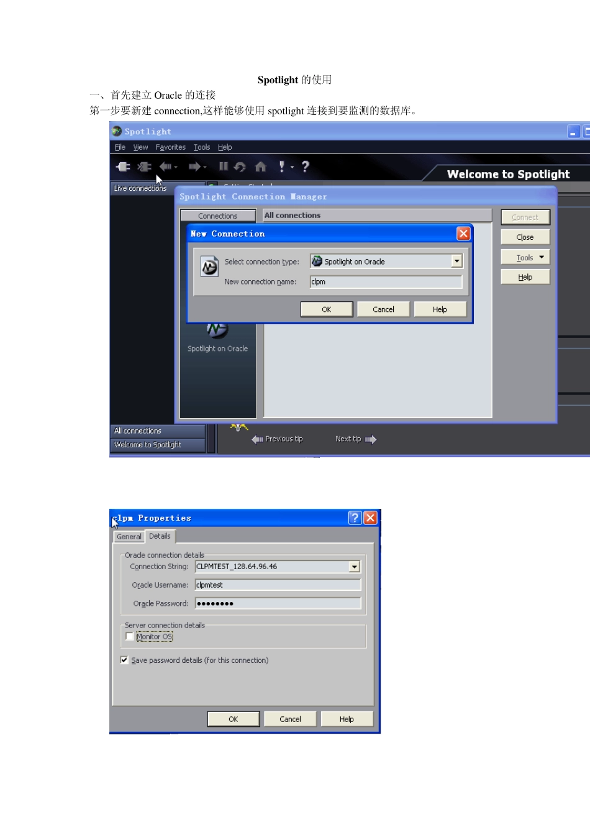Click the Spotlight on Oracle sidebar icon

click(217, 331)
